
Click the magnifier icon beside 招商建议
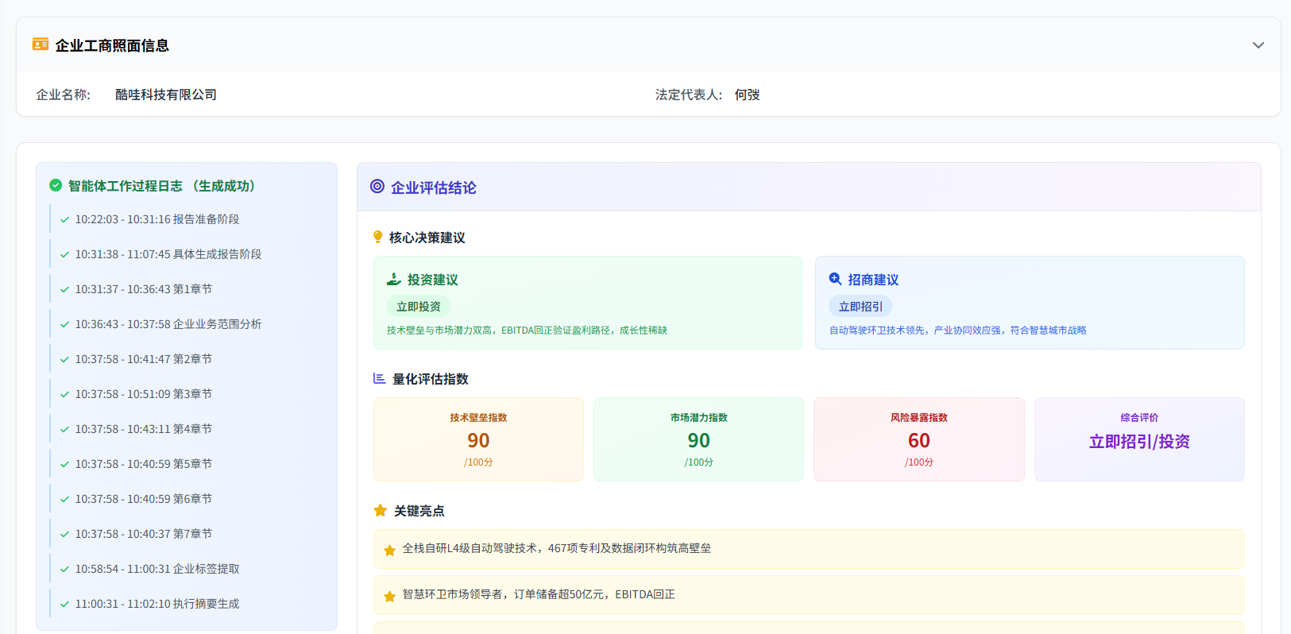click(x=835, y=279)
